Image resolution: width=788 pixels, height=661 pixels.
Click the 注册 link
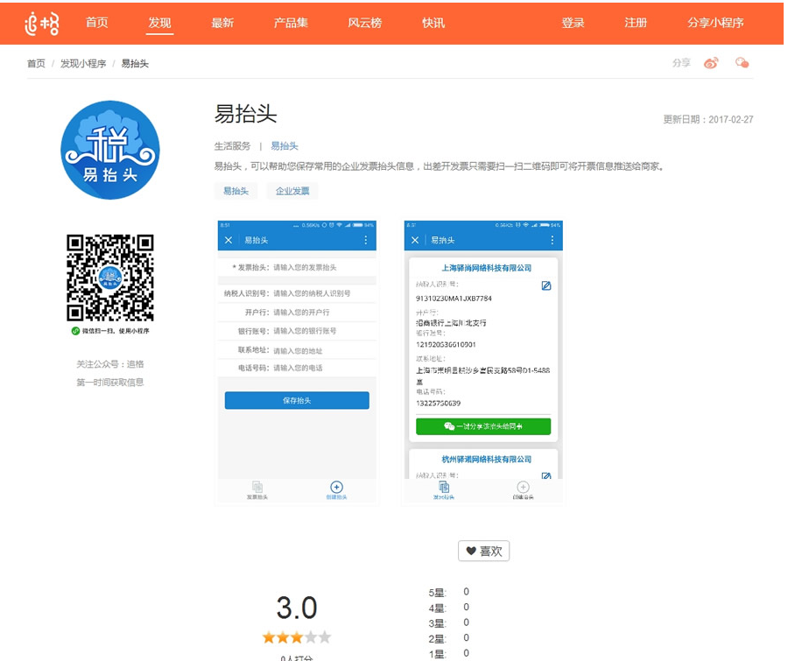pos(635,23)
